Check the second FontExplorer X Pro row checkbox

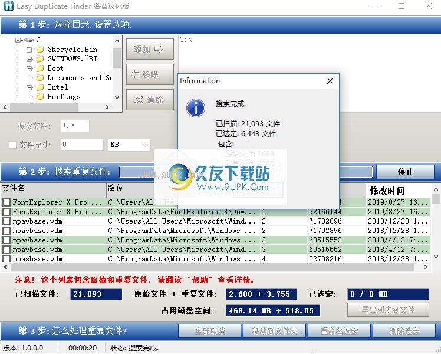[x=6, y=212]
